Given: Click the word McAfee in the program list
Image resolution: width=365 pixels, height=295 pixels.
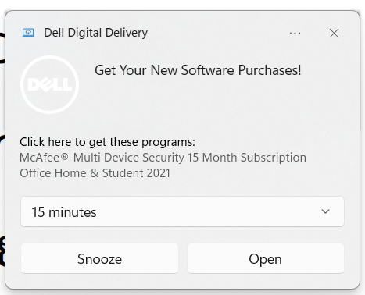Looking at the screenshot, I should click(40, 158).
